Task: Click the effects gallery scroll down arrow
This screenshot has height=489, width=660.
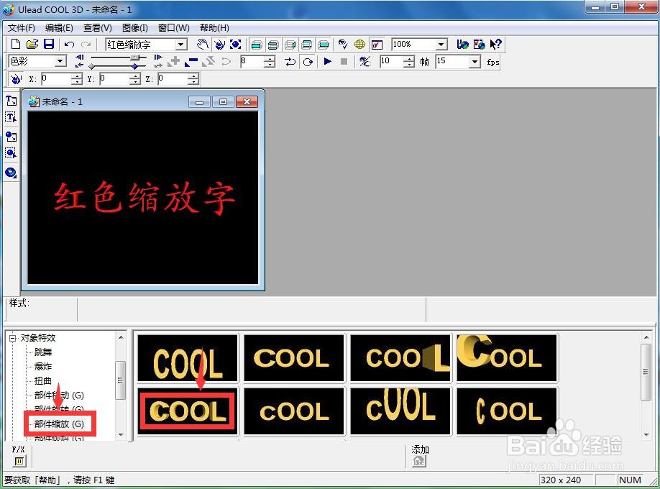Action: click(646, 434)
